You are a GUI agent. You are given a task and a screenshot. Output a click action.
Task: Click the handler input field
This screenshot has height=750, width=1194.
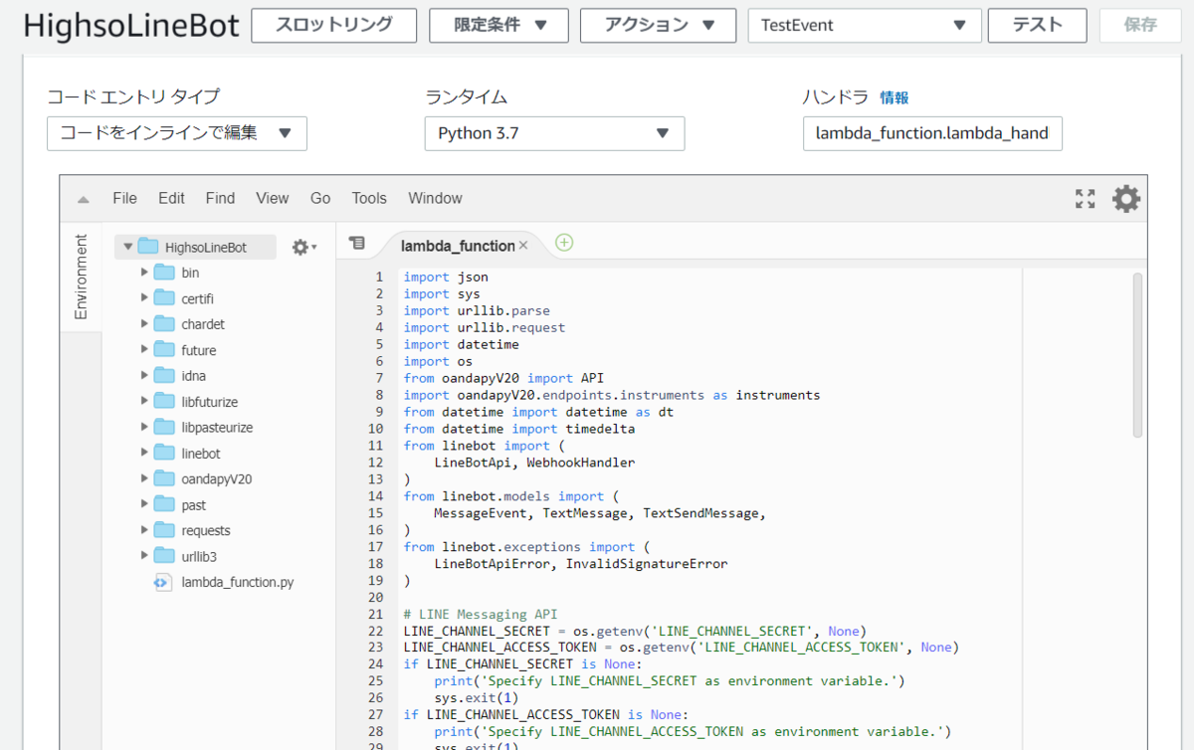(x=932, y=133)
